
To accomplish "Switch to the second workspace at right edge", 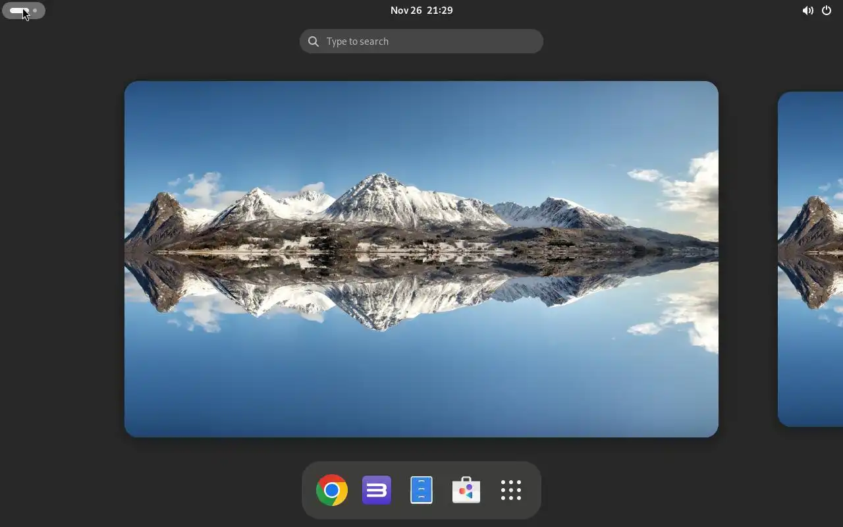I will click(811, 259).
